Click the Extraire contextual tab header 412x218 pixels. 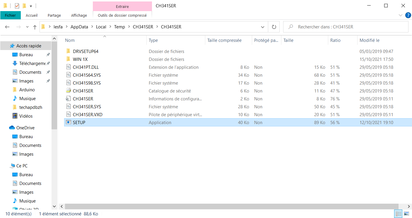pyautogui.click(x=122, y=6)
